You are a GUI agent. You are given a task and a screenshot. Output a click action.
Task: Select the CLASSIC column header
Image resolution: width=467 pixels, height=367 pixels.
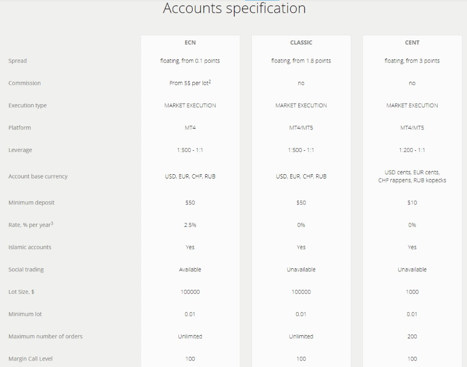(x=301, y=42)
